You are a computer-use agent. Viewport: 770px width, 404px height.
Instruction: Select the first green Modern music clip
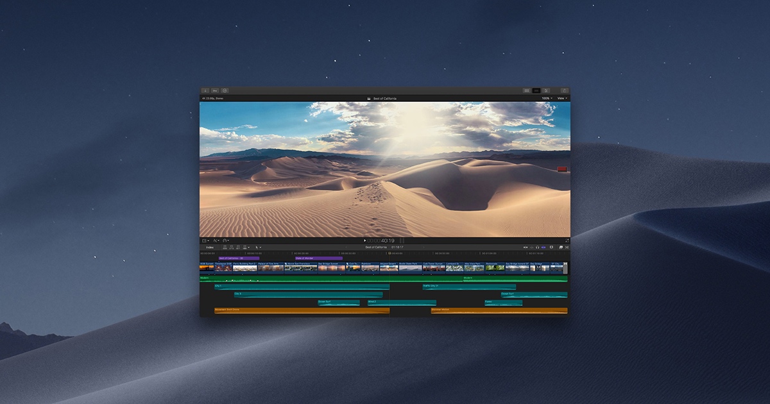[331, 278]
